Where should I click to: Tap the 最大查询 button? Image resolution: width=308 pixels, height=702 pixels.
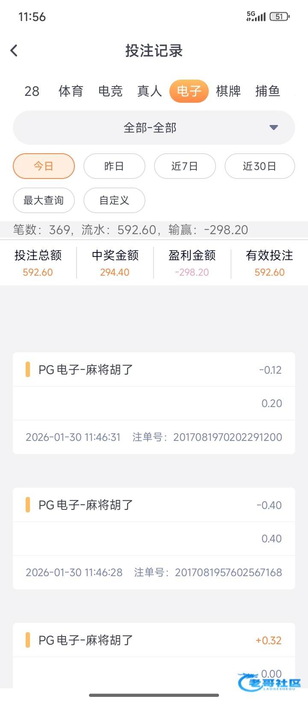44,200
